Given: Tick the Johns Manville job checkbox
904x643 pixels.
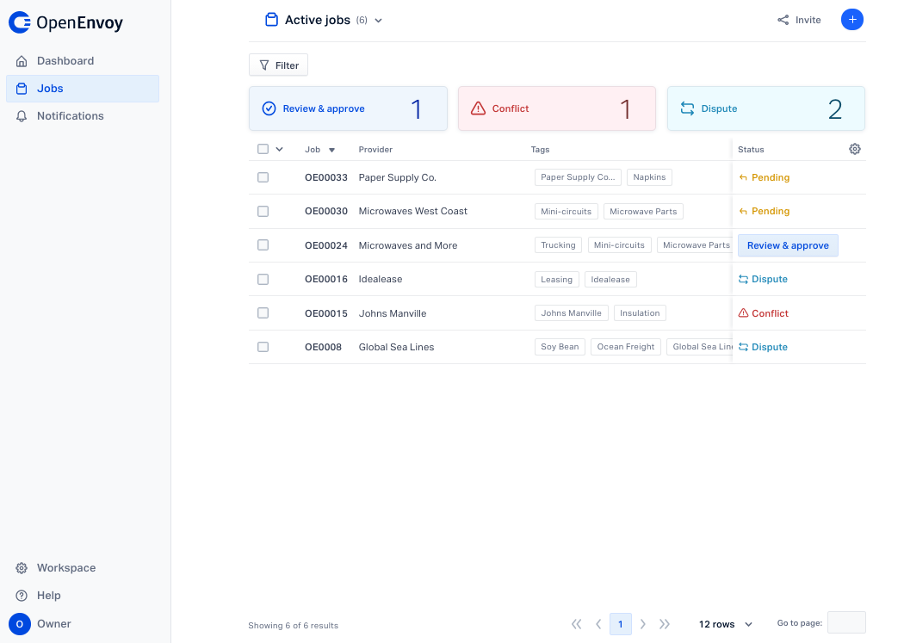Looking at the screenshot, I should click(263, 312).
